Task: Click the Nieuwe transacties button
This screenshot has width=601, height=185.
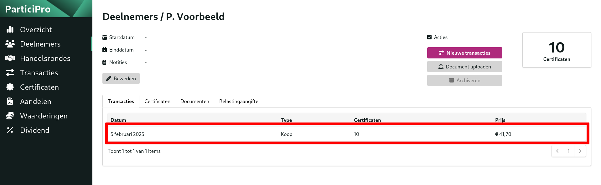Action: 464,53
